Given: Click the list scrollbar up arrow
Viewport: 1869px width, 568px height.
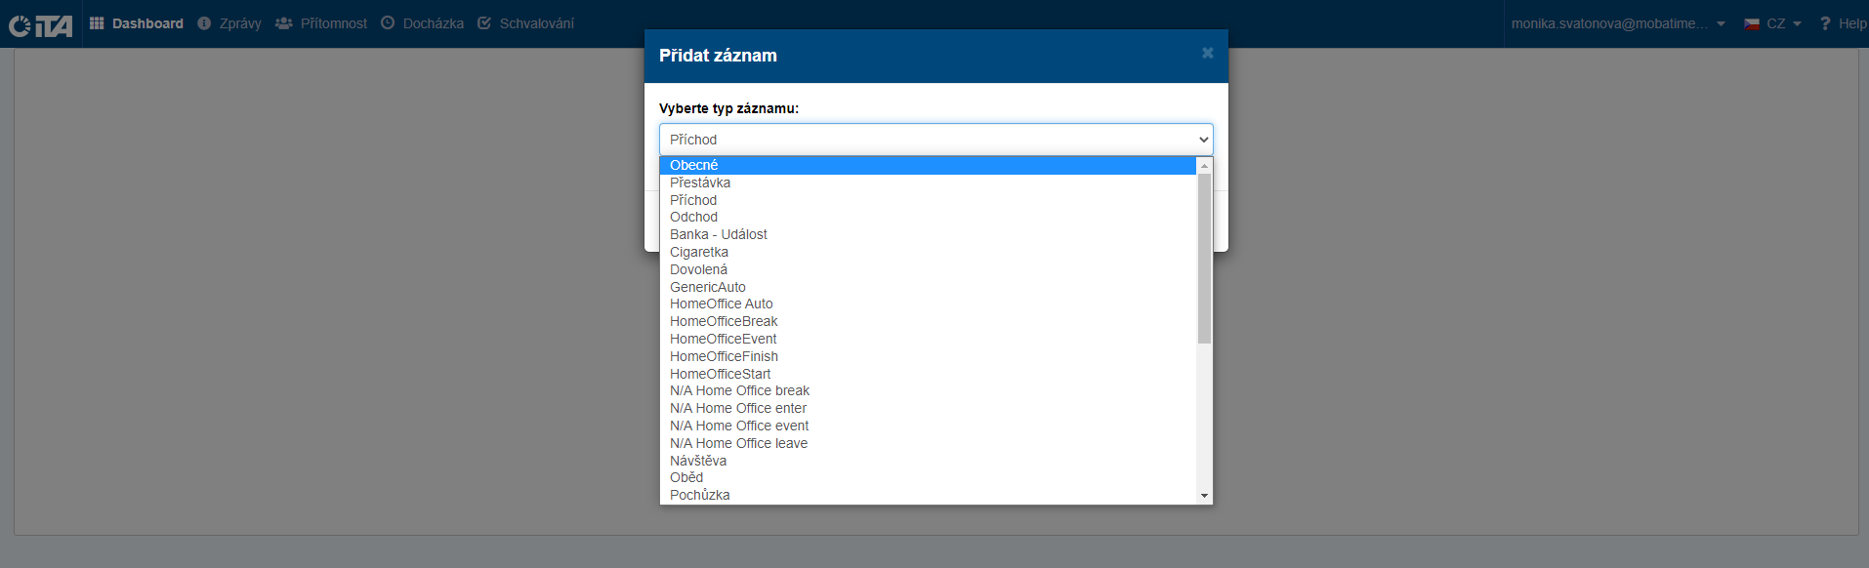Looking at the screenshot, I should pyautogui.click(x=1204, y=166).
